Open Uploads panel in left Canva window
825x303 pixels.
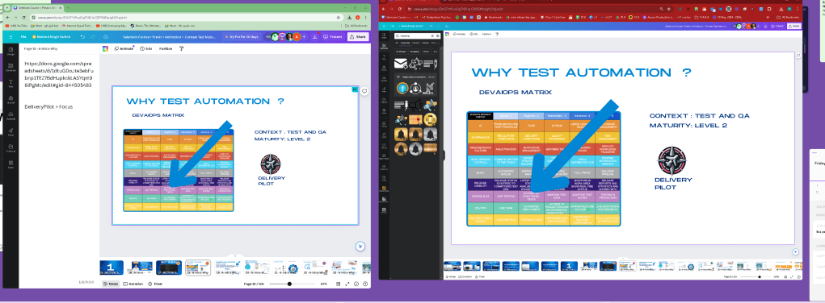pyautogui.click(x=11, y=117)
